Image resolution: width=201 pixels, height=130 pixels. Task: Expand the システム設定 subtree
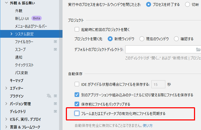tap(11, 34)
